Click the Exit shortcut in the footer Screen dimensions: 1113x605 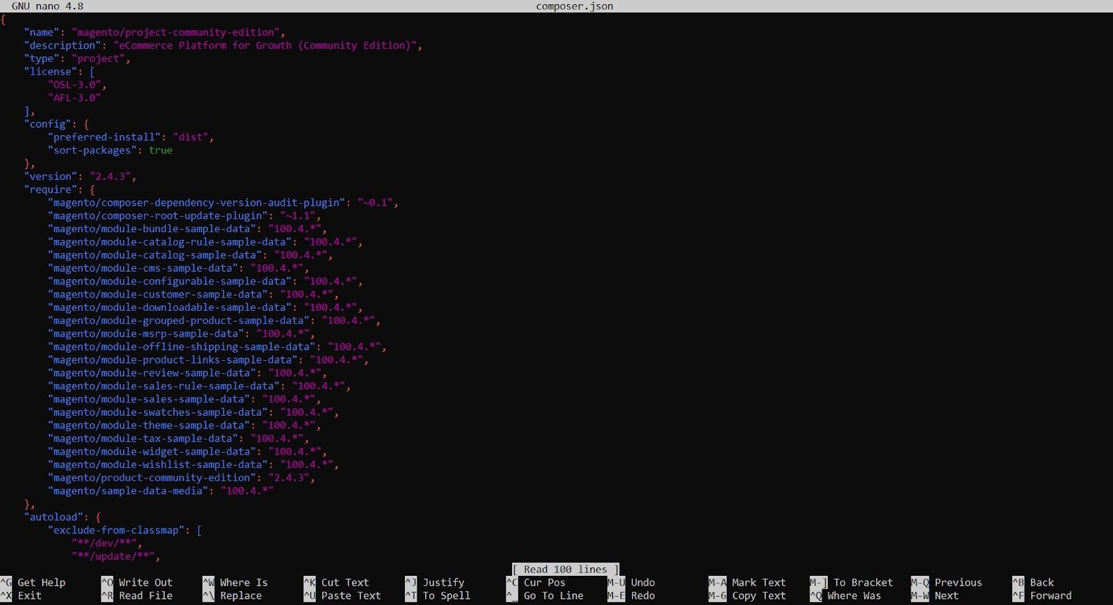29,596
